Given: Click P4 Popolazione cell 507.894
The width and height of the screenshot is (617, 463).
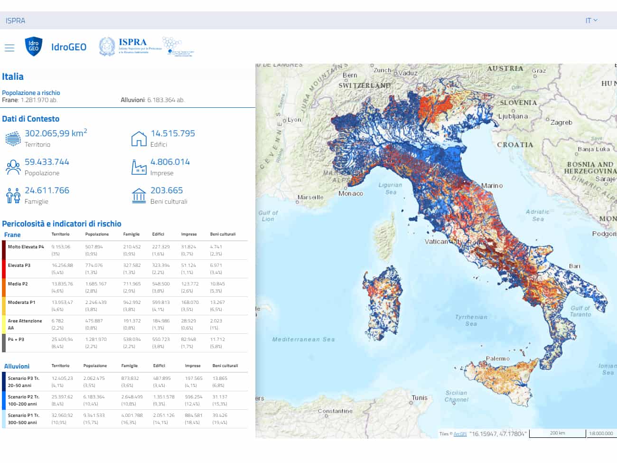Looking at the screenshot, I should [x=94, y=247].
